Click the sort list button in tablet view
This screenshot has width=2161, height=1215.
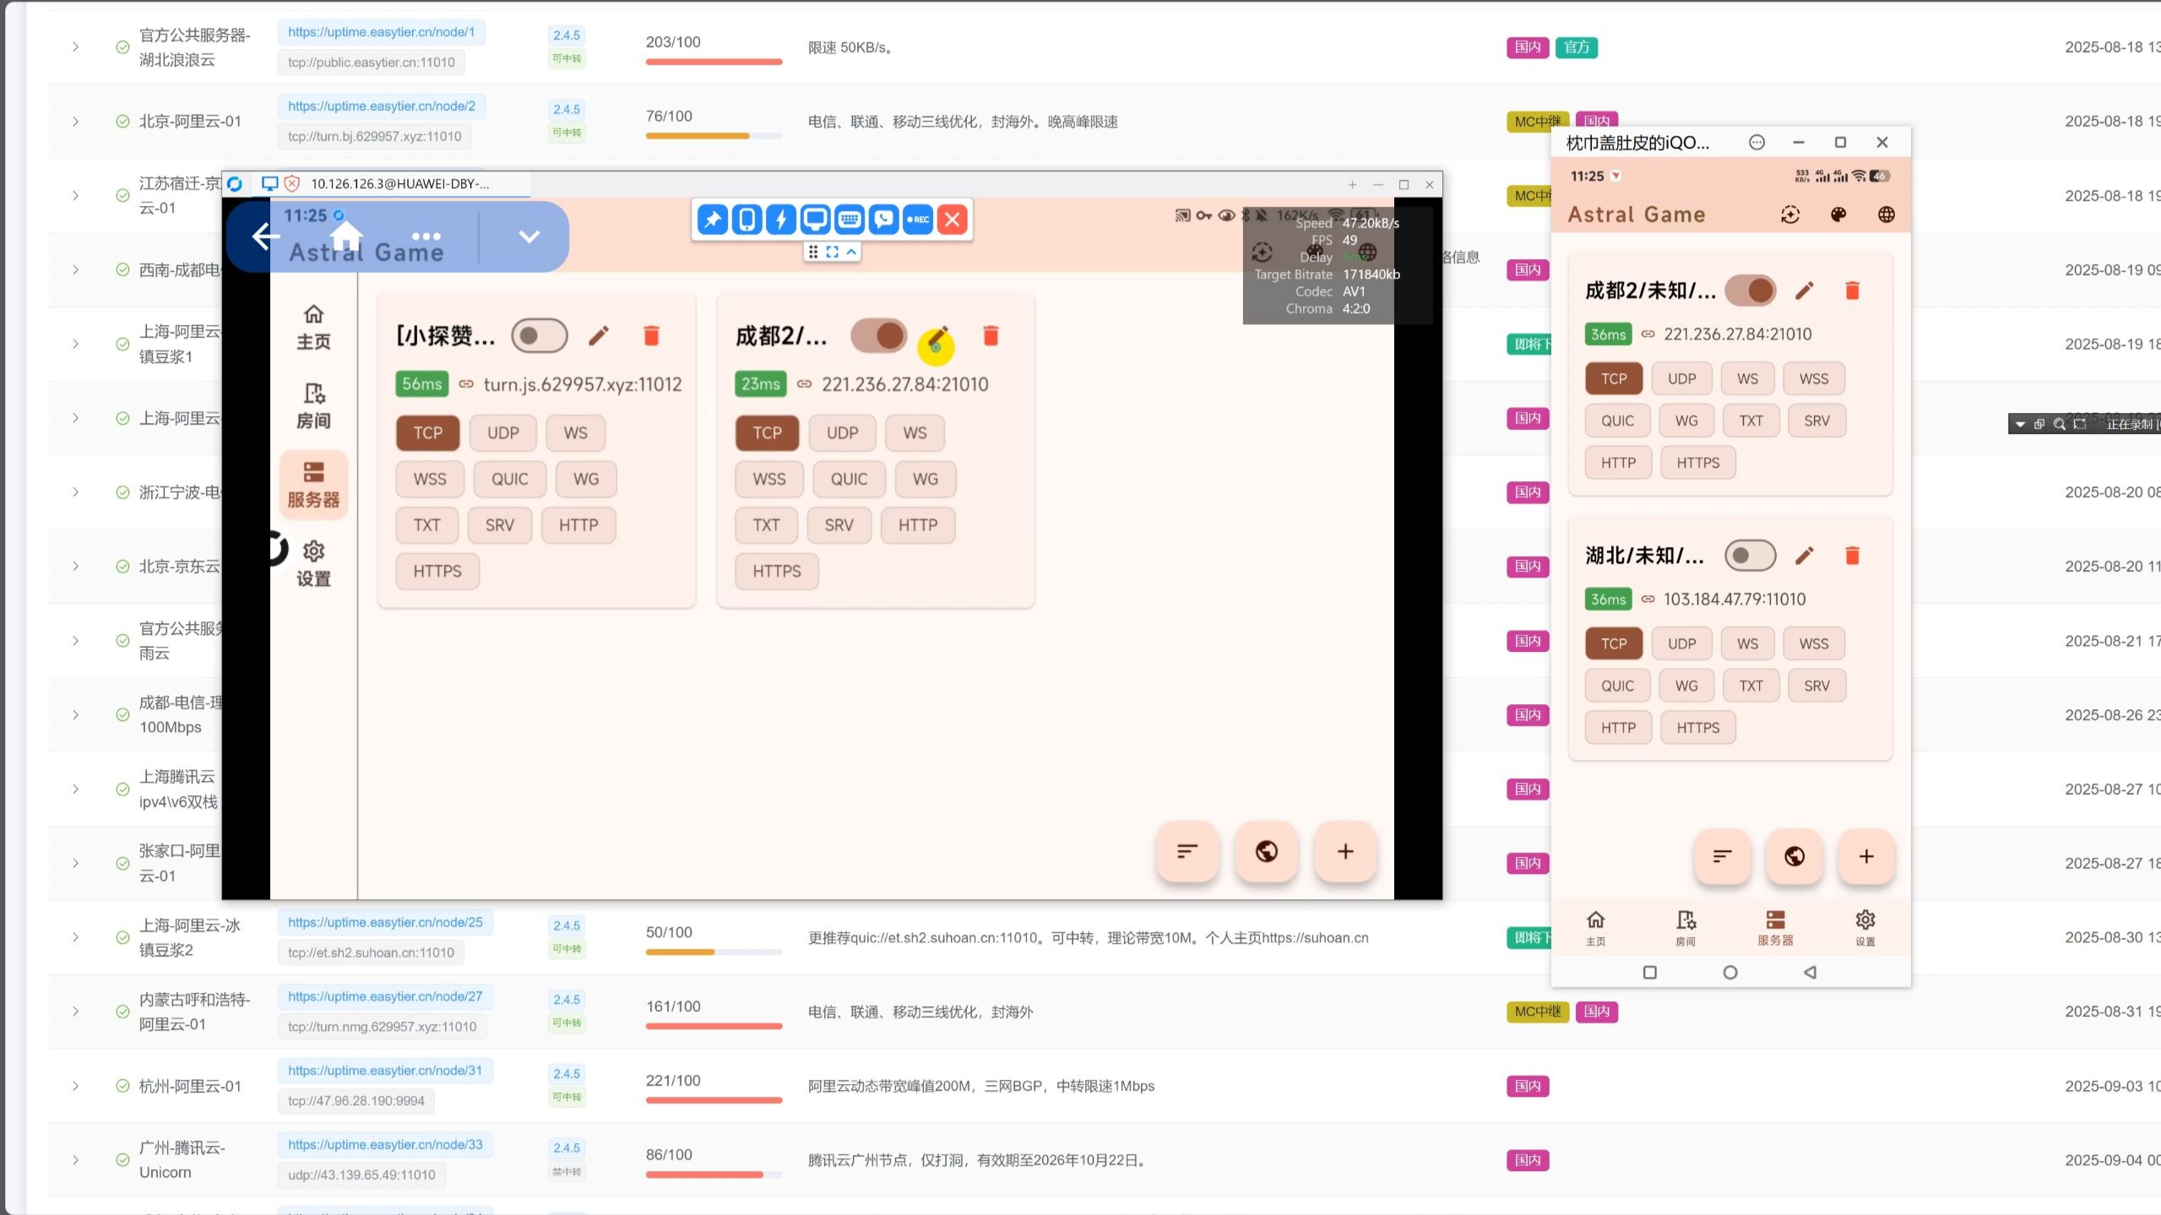pyautogui.click(x=1187, y=851)
